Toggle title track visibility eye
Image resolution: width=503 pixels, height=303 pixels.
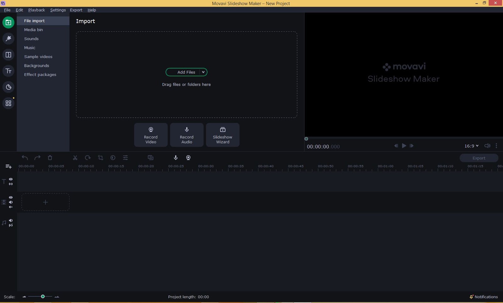11,179
